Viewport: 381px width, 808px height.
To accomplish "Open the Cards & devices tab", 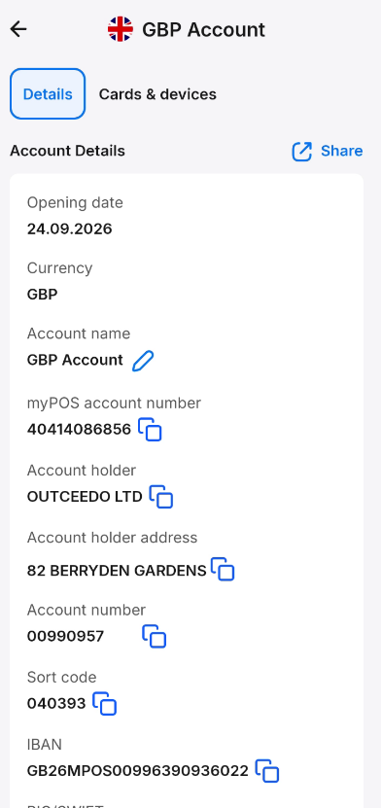I will click(x=157, y=94).
